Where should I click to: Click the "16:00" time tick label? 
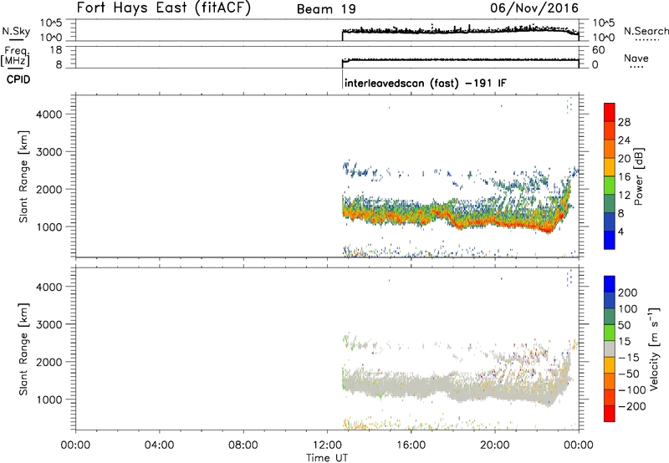pos(411,445)
